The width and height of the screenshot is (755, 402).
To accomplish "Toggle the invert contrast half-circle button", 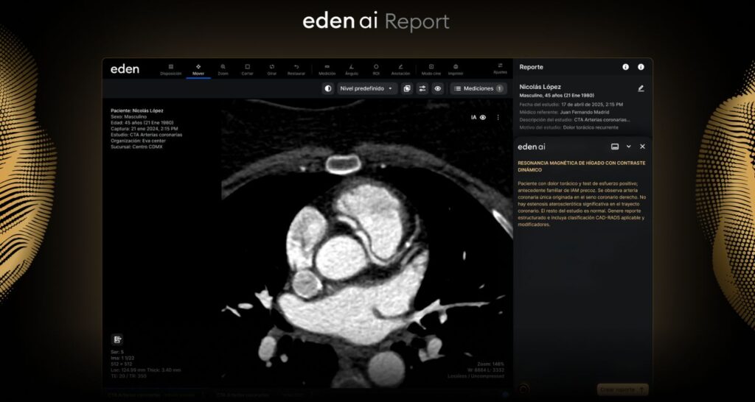I will (328, 88).
